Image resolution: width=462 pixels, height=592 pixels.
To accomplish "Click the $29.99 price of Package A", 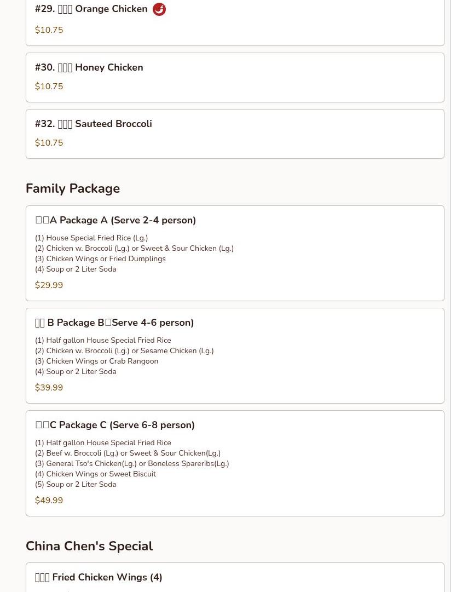I will 49,285.
